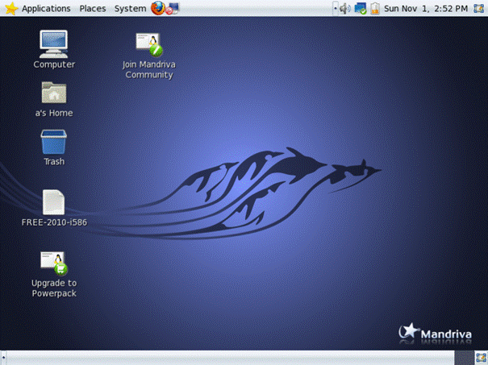
Task: Open the clock showing Sun Nov 1
Action: (426, 8)
